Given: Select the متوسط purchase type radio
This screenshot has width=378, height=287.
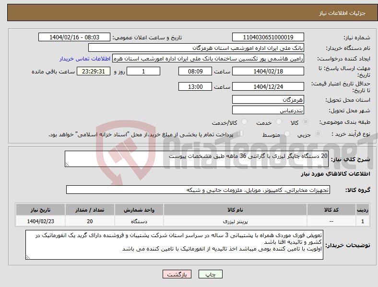Looking at the screenshot, I should (287, 134).
